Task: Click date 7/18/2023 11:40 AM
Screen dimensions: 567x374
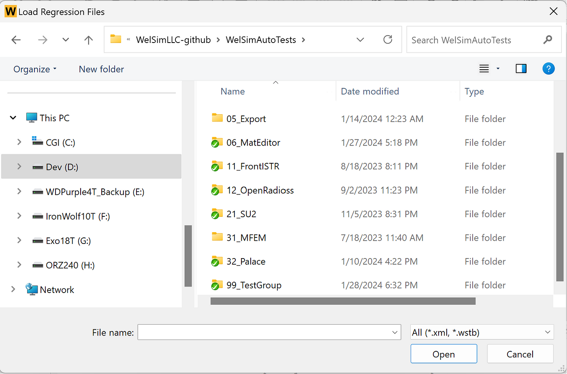Action: point(382,237)
